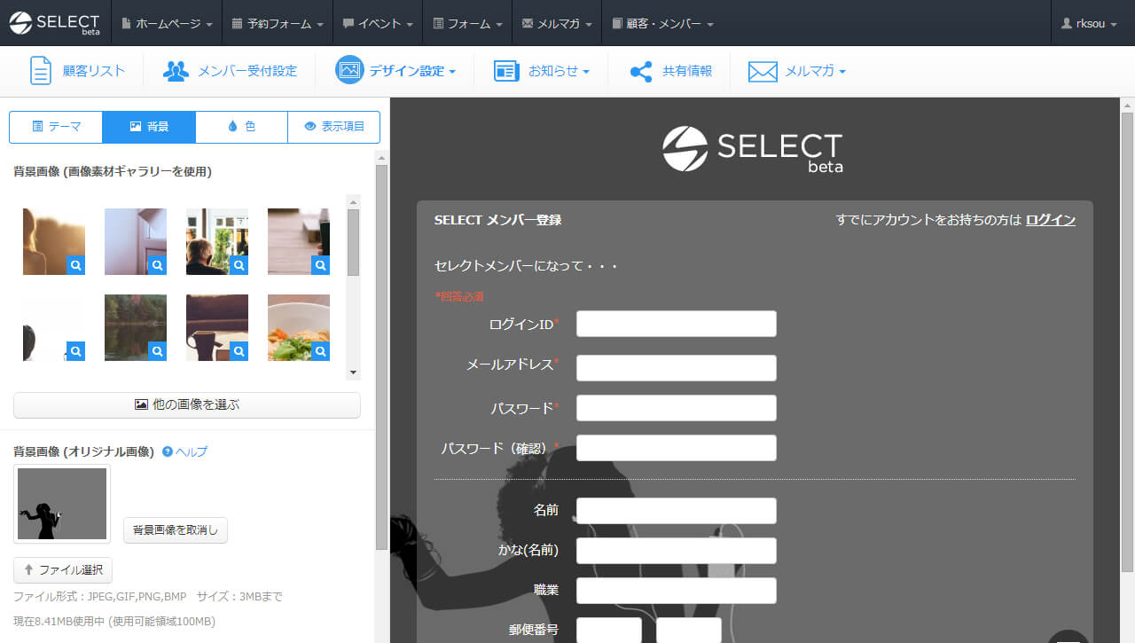Open the 顧客リスト customer list icon
Screen dimensions: 1135x643
tap(41, 71)
